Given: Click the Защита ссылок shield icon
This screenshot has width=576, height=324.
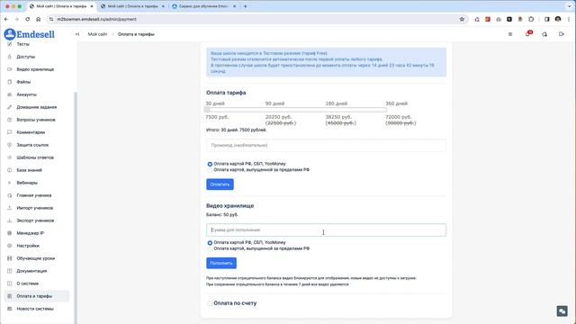Looking at the screenshot, I should [10, 145].
